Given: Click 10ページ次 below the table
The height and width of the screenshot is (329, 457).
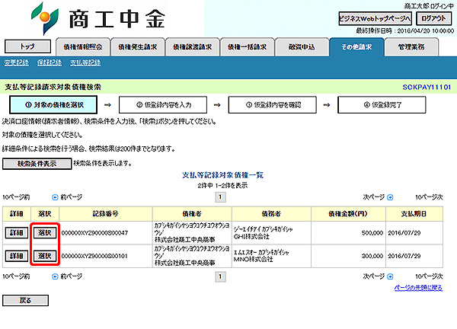Looking at the screenshot, I should pos(429,276).
